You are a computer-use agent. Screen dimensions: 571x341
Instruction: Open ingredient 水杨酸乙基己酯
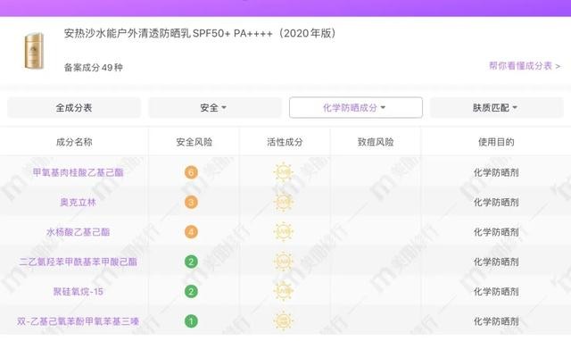point(79,232)
